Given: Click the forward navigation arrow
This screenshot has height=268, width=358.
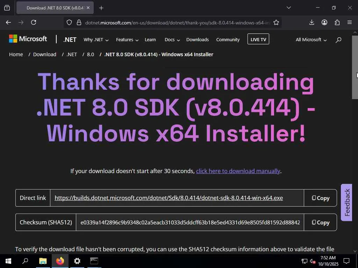Looking at the screenshot, I should 21,22.
